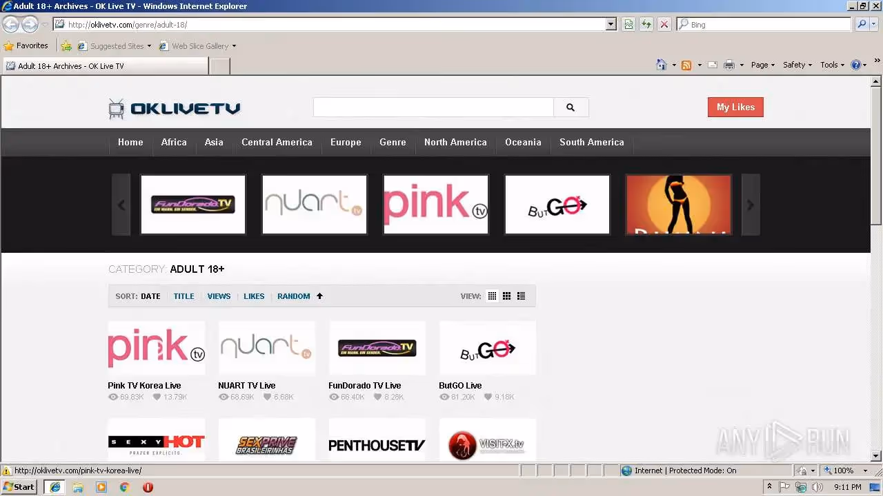Click the Stop loading red X icon
The width and height of the screenshot is (883, 496).
click(664, 24)
